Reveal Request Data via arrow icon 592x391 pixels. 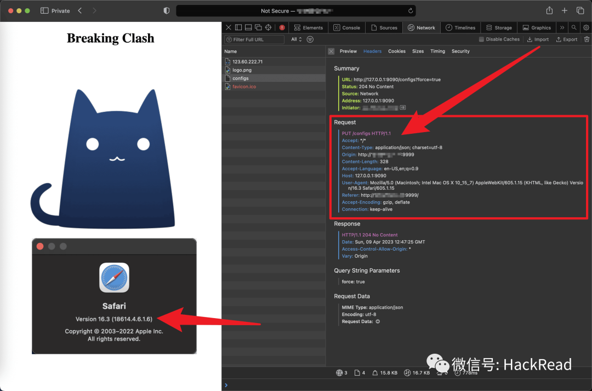click(x=378, y=321)
